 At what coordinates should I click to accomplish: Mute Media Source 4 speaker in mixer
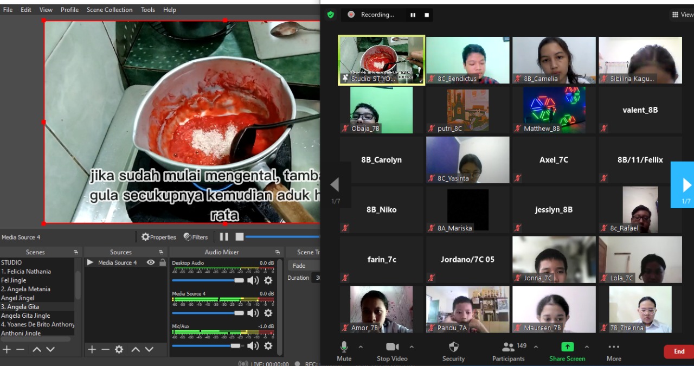coord(253,313)
